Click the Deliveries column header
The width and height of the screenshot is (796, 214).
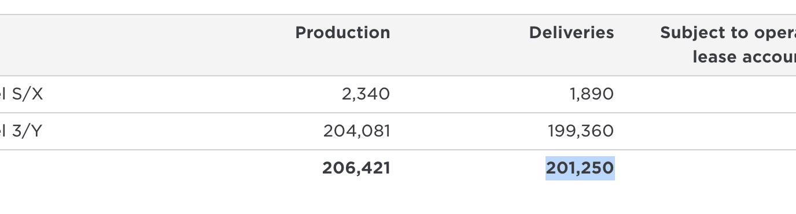point(572,32)
